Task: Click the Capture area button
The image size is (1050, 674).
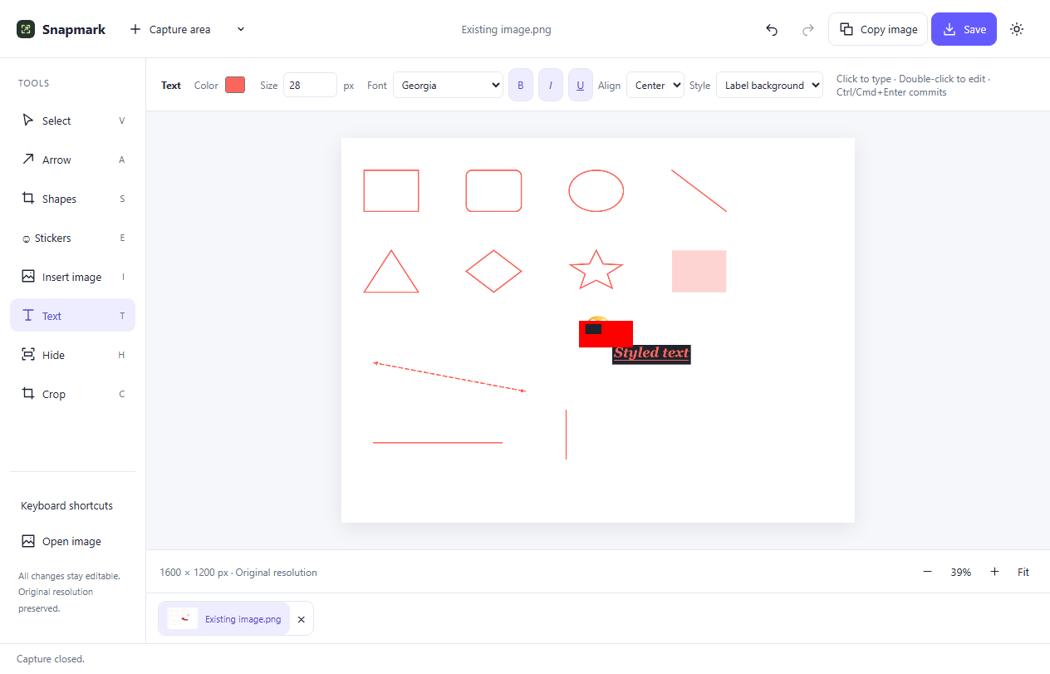Action: [170, 29]
